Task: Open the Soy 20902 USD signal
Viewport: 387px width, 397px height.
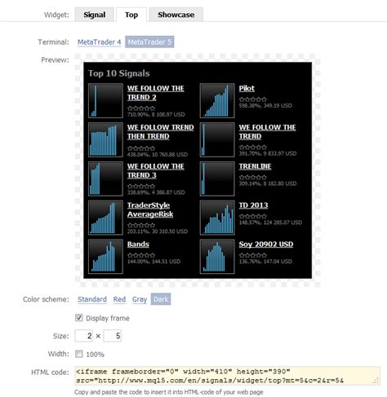Action: (x=266, y=244)
